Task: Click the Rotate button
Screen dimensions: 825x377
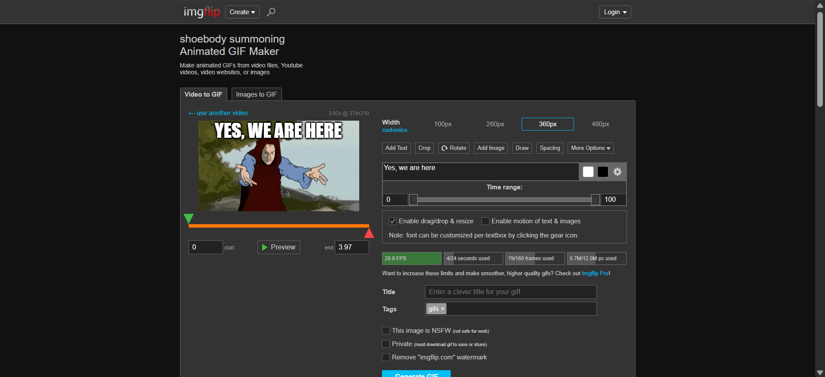Action: [x=454, y=148]
